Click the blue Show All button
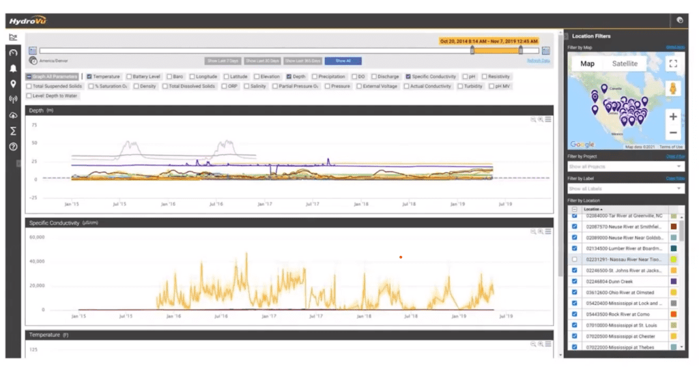The image size is (699, 367). 343,61
